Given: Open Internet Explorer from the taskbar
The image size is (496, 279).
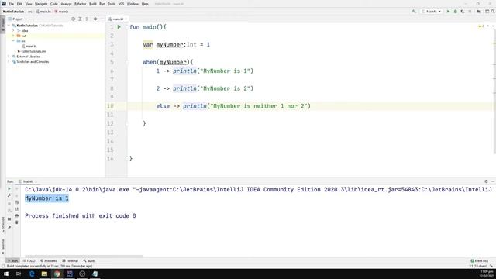Looking at the screenshot, I should [32, 274].
